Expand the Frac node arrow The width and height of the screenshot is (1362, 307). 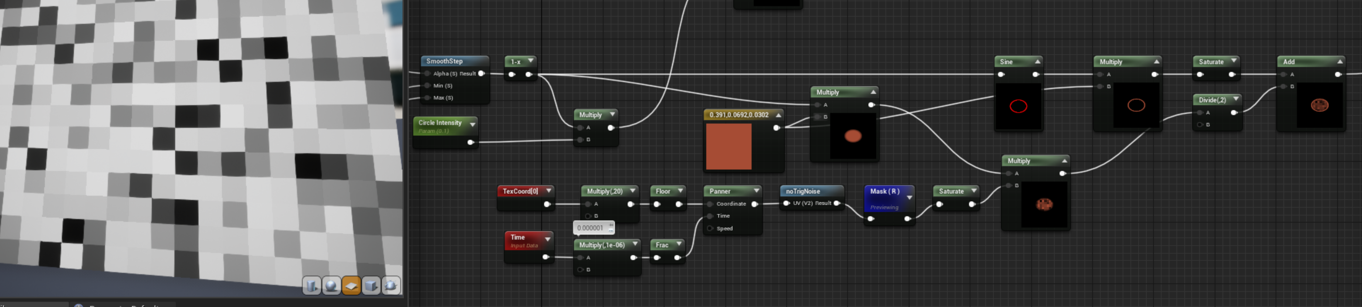point(679,244)
